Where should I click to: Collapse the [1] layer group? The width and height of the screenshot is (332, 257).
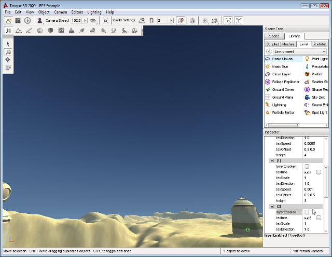[x=272, y=160]
